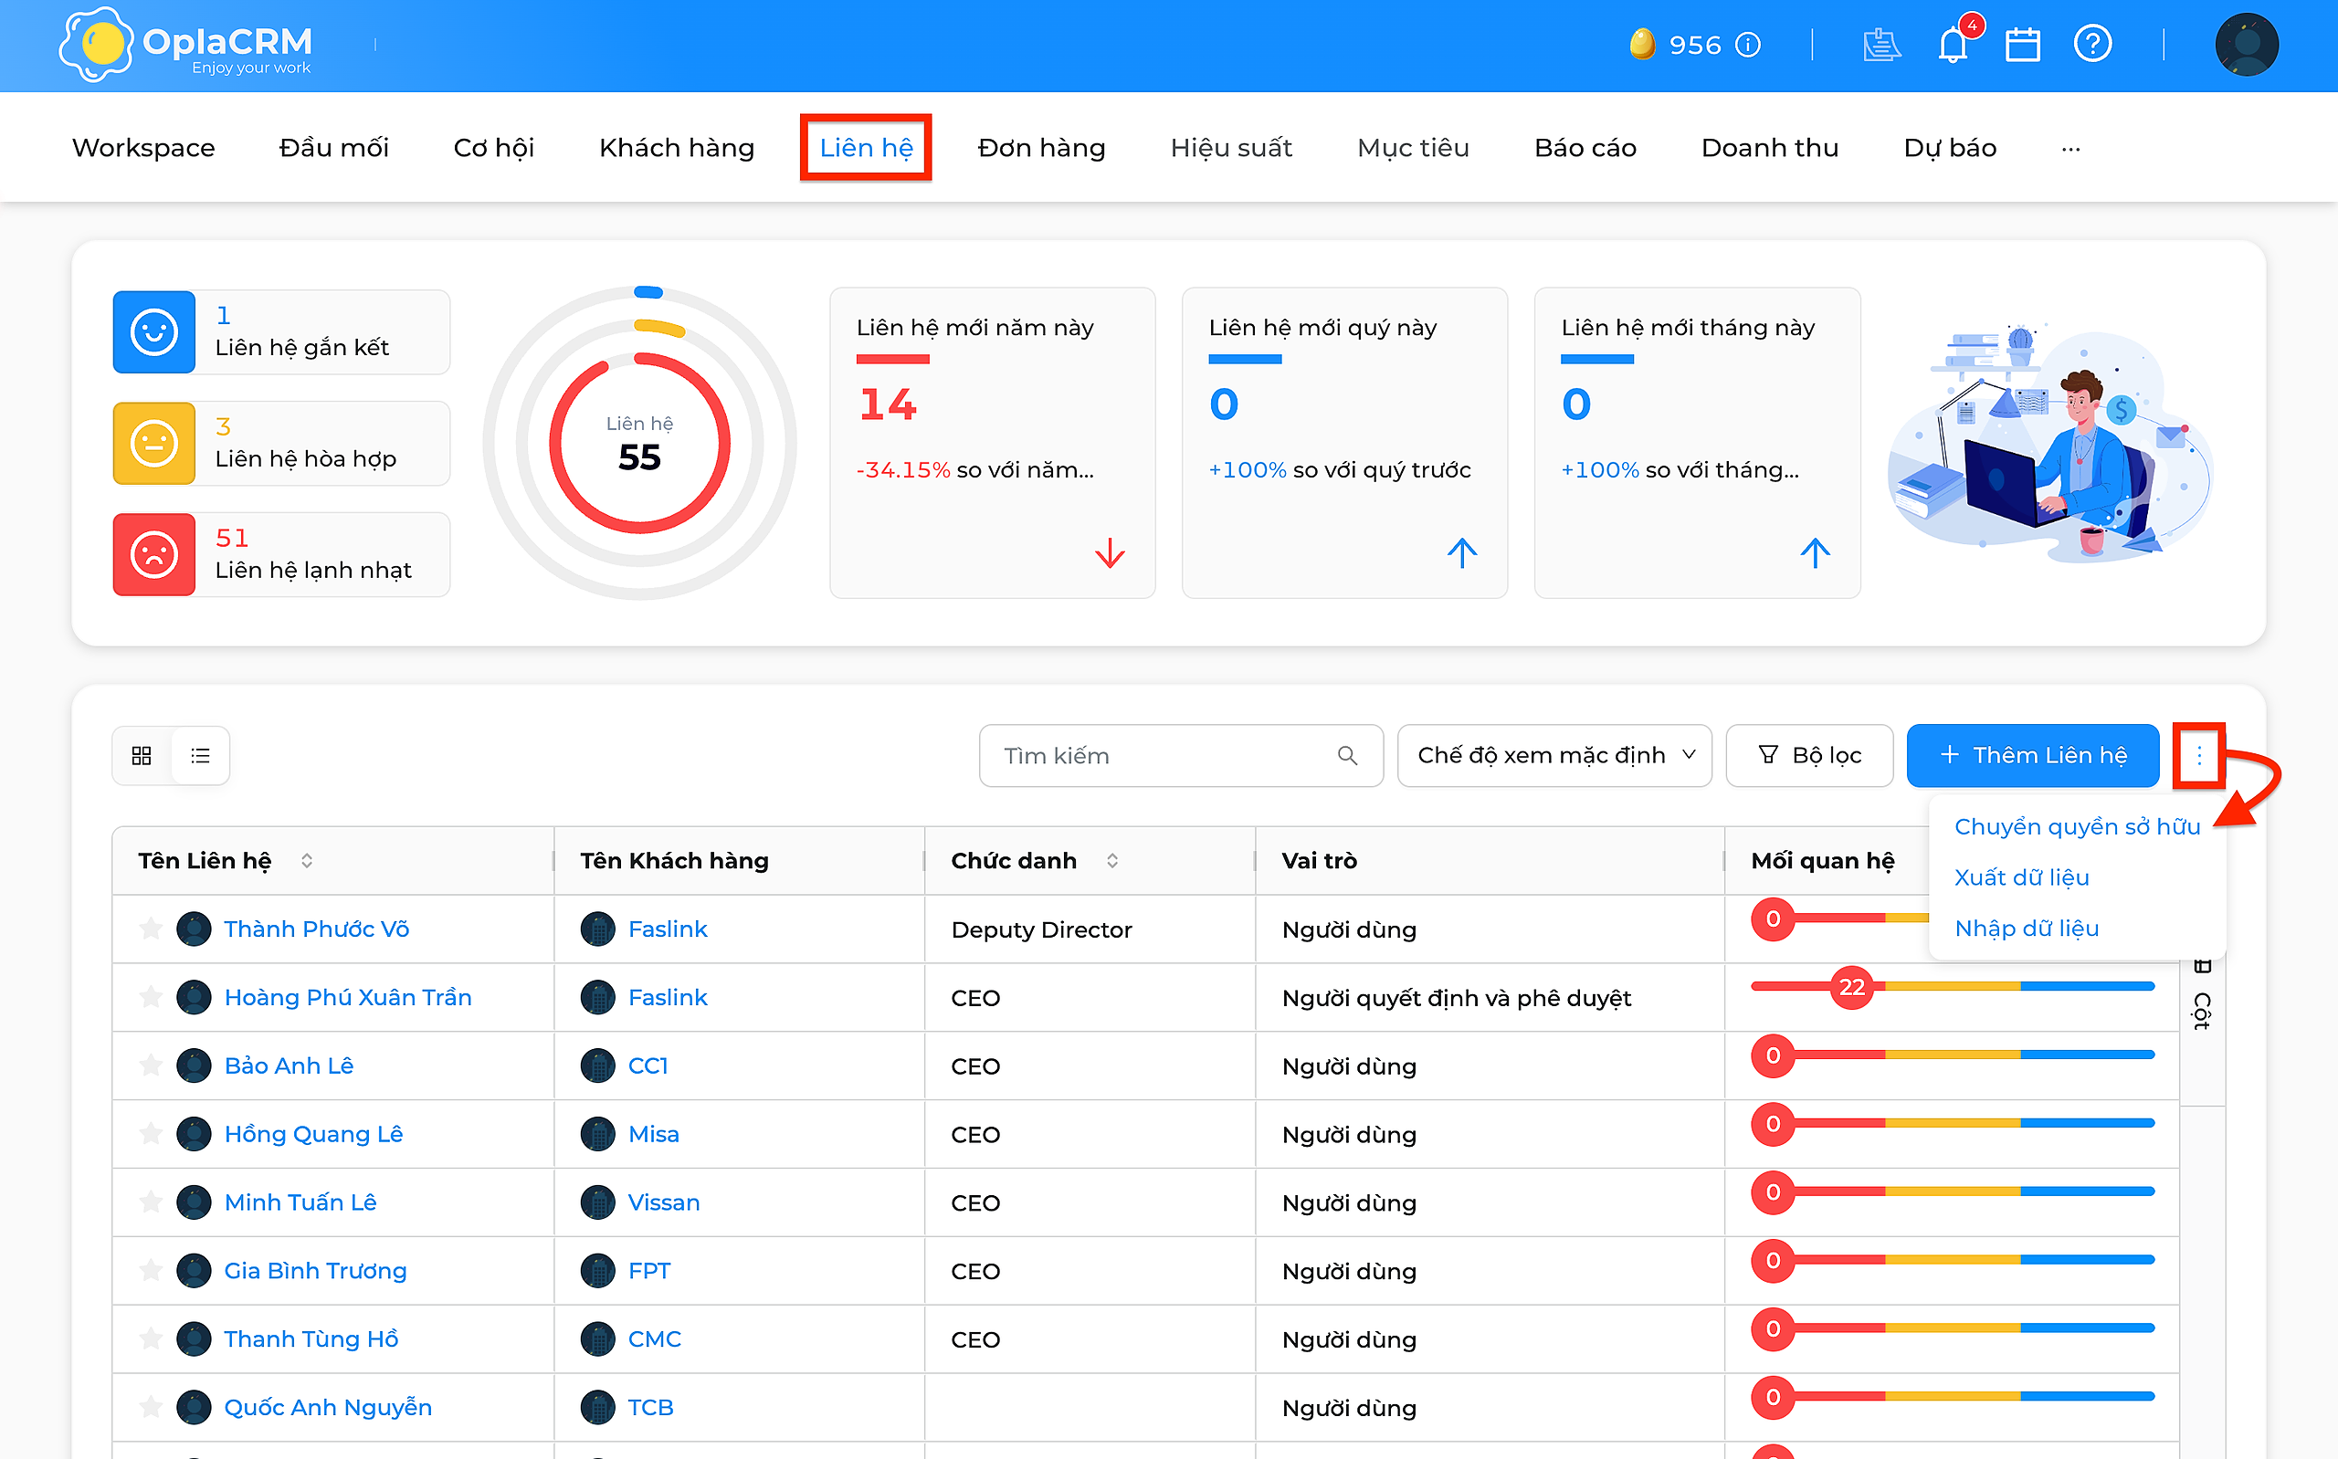Image resolution: width=2338 pixels, height=1459 pixels.
Task: Switch to grid card view
Action: coord(142,756)
